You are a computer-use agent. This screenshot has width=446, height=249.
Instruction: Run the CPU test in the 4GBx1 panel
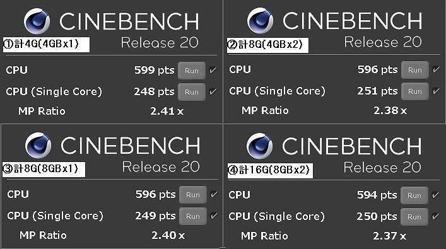tap(192, 71)
